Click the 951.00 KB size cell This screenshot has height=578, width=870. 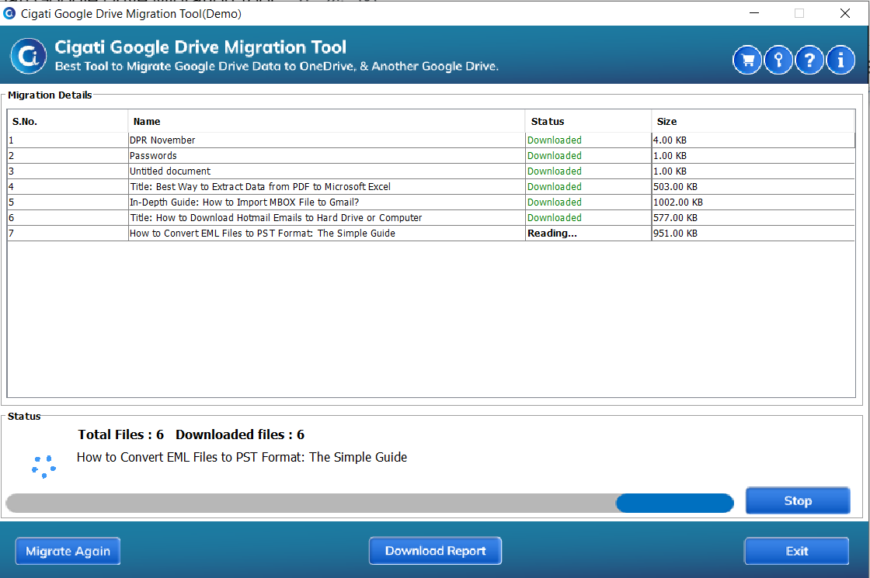(753, 234)
